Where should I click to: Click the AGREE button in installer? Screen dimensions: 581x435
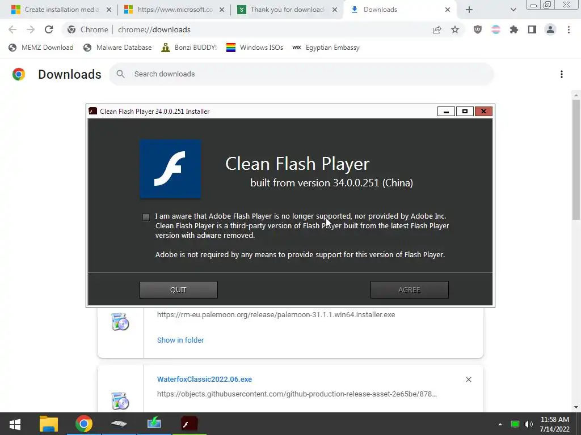click(x=410, y=289)
